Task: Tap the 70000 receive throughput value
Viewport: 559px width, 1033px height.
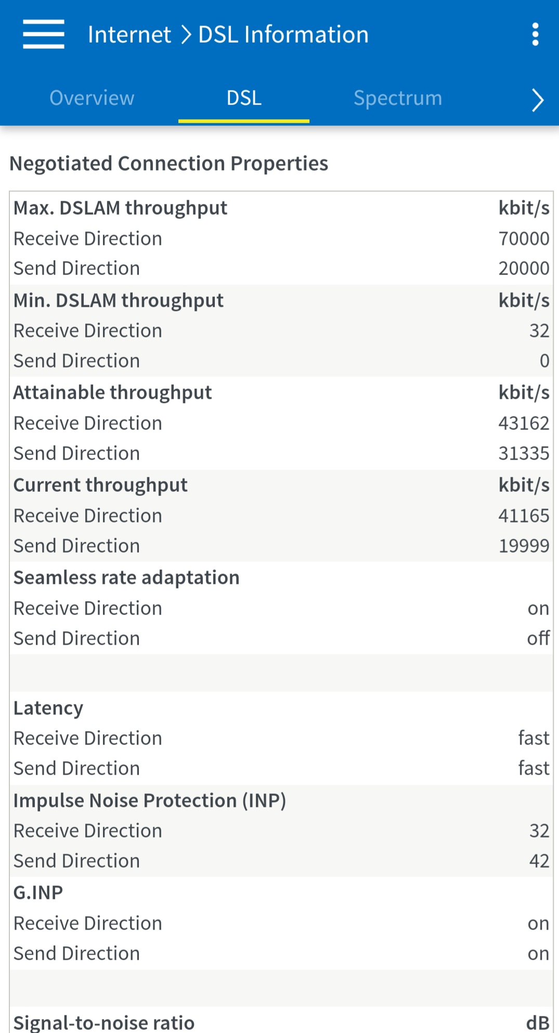Action: (524, 239)
